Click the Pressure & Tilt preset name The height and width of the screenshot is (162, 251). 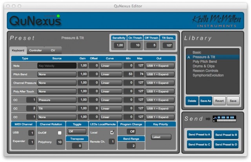(x=73, y=38)
